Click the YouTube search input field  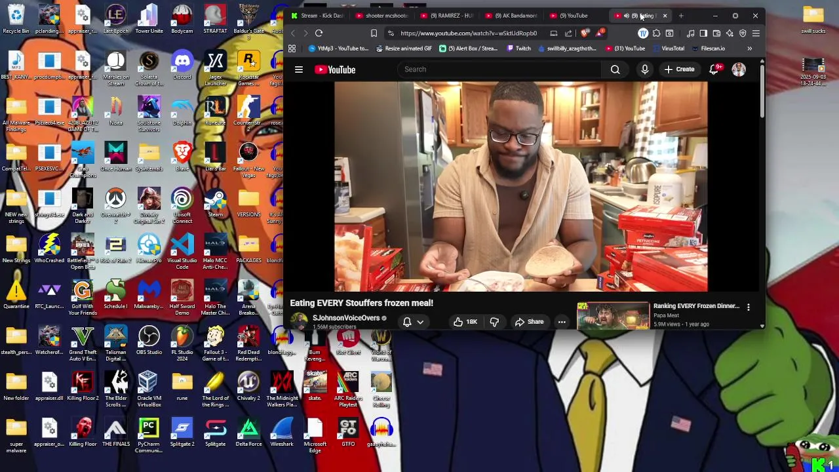499,69
